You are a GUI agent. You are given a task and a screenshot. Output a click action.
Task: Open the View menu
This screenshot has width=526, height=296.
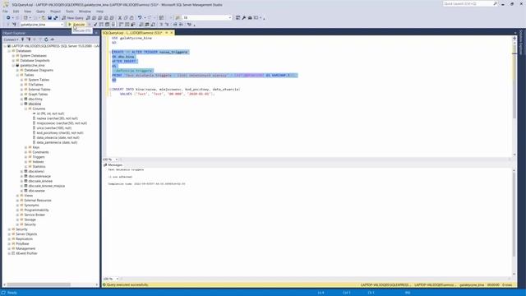[x=27, y=12]
